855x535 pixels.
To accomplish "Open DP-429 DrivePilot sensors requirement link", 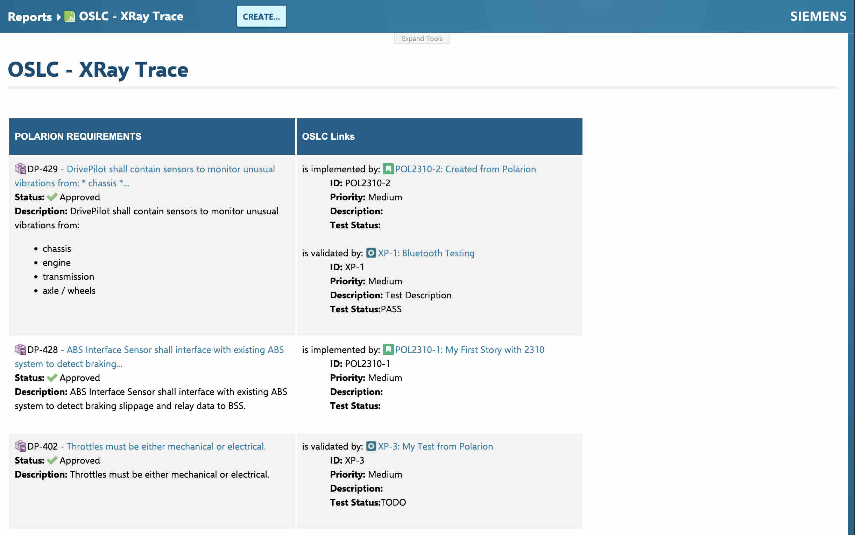I will coord(145,176).
